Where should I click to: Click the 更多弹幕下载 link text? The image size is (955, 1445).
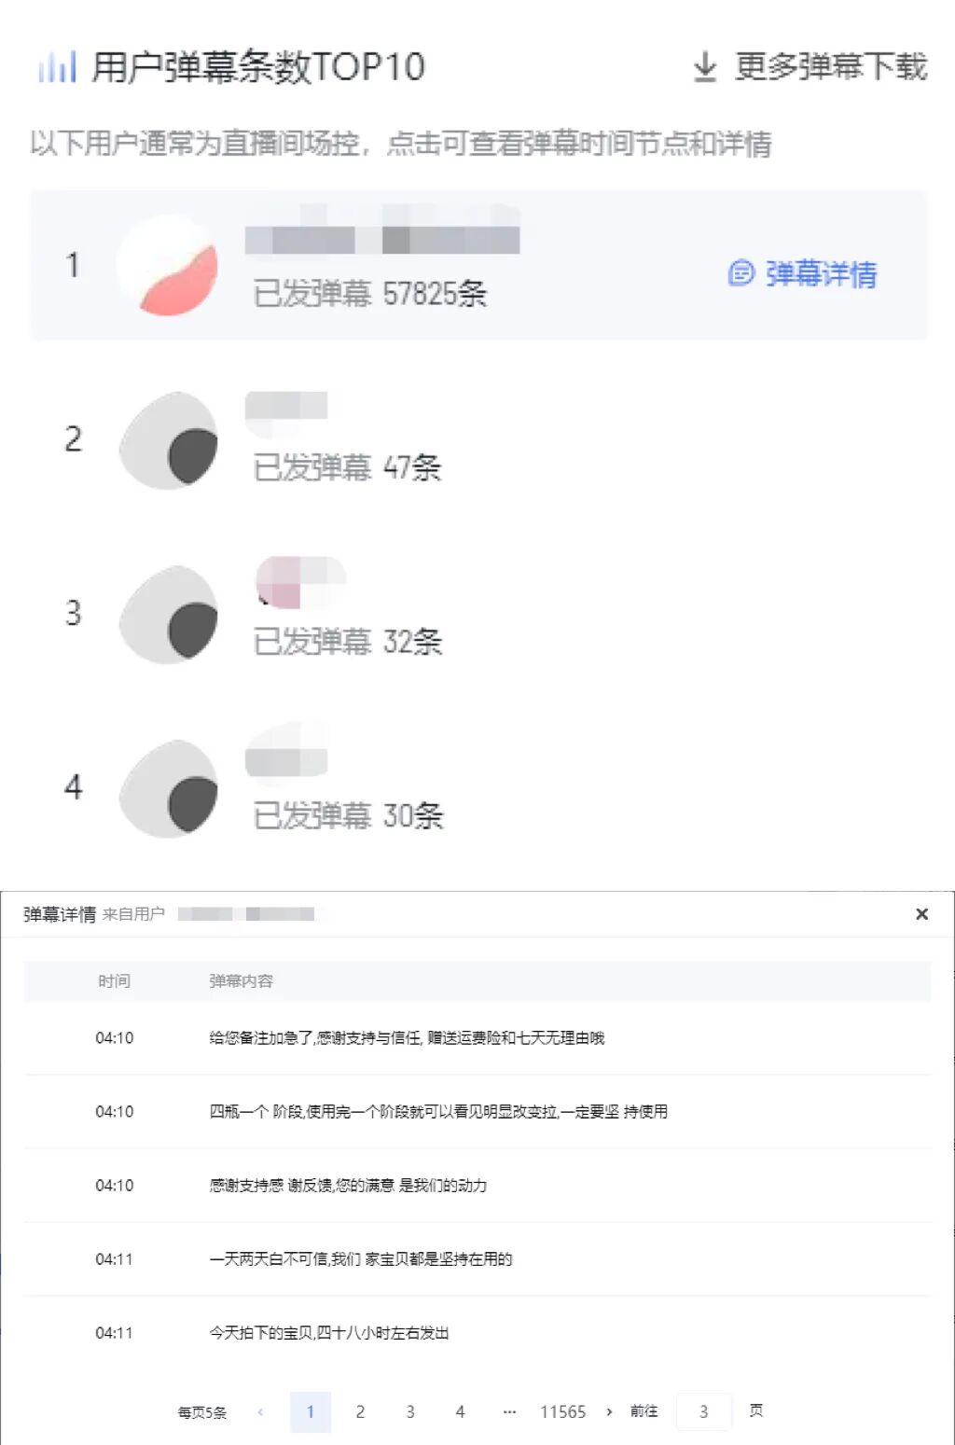tap(831, 67)
